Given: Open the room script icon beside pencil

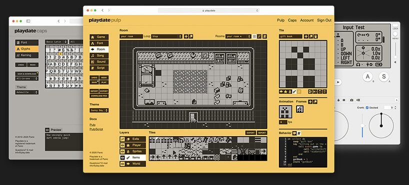Looking at the screenshot, I should tap(265, 36).
